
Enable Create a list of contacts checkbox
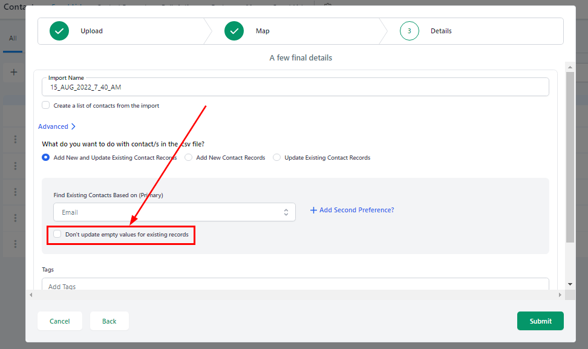click(46, 105)
